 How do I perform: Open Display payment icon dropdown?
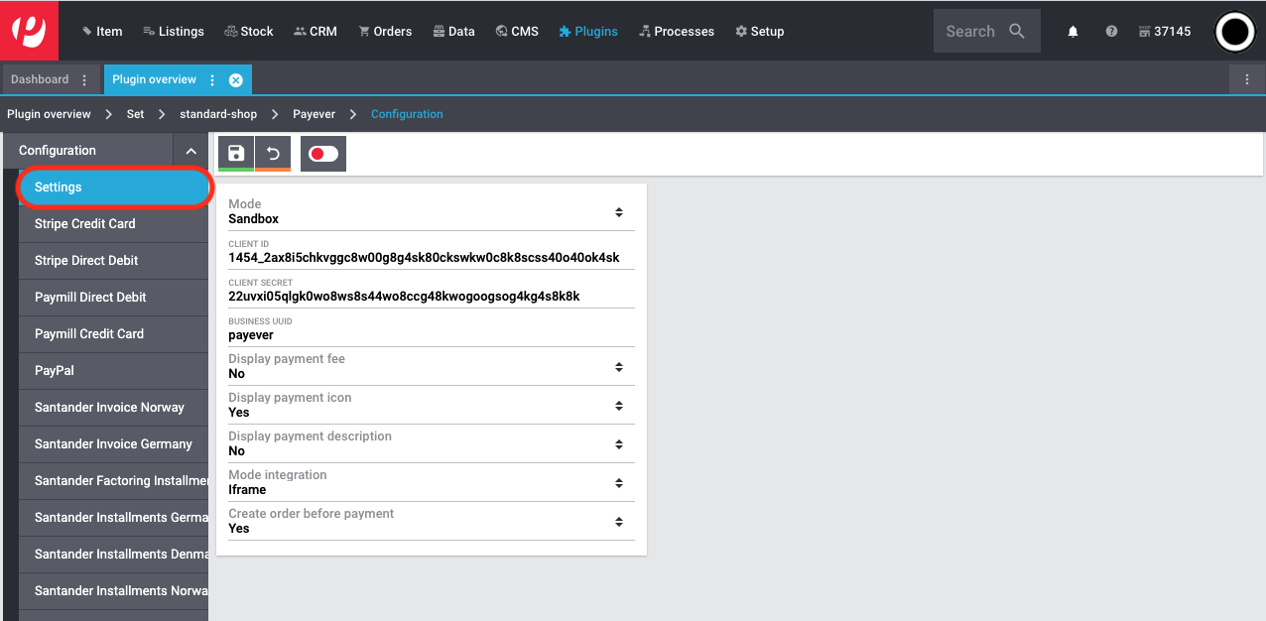tap(431, 405)
